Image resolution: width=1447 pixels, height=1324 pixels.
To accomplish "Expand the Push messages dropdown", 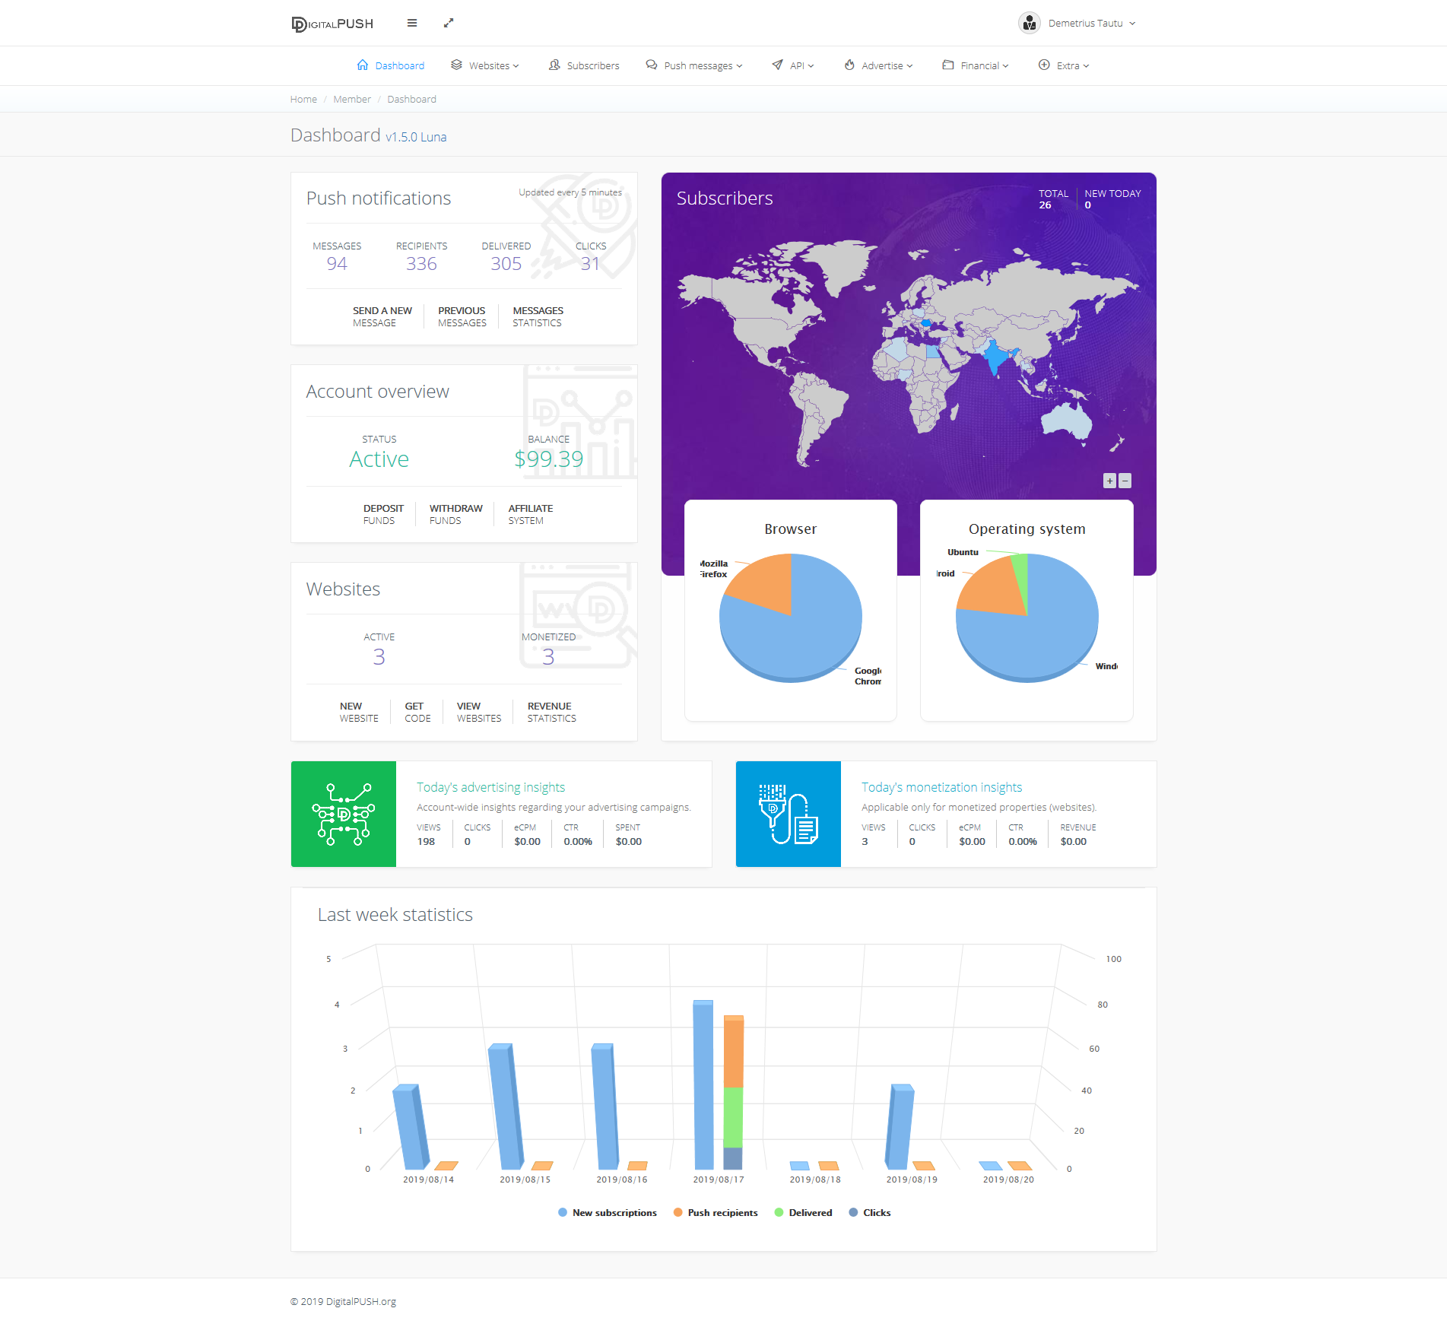I will 694,65.
